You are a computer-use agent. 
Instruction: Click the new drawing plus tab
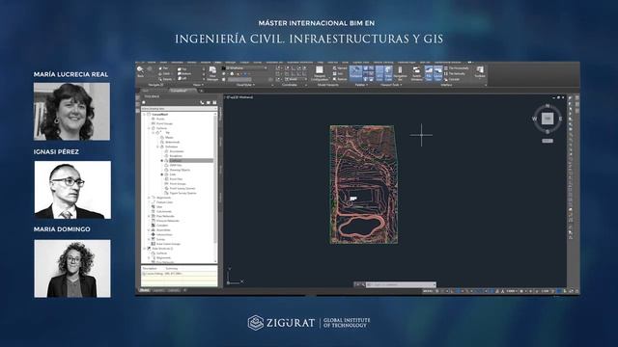tap(201, 91)
